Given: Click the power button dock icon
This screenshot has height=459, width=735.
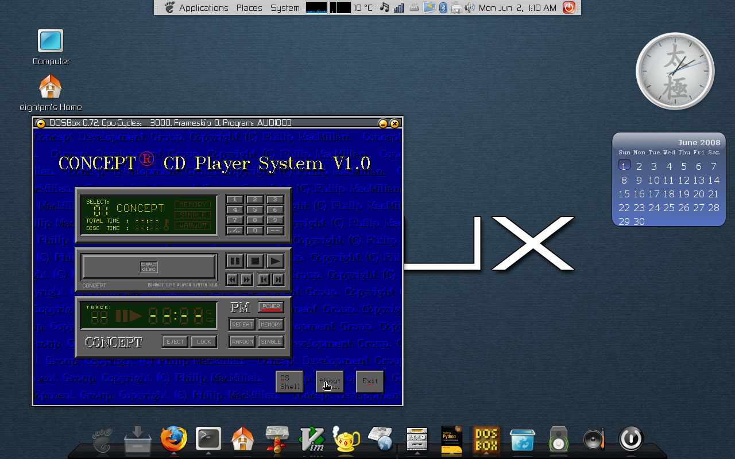Looking at the screenshot, I should tap(630, 439).
